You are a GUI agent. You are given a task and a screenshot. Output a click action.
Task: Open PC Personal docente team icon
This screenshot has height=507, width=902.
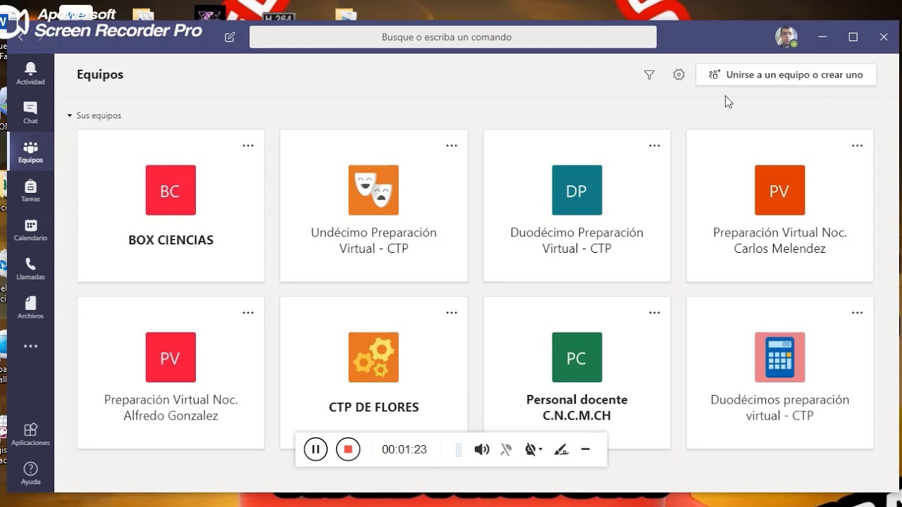[x=576, y=358]
